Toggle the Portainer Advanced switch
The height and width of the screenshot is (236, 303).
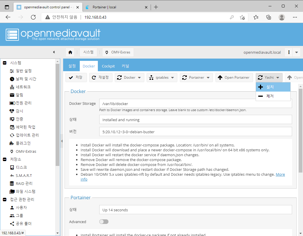pyautogui.click(x=104, y=222)
